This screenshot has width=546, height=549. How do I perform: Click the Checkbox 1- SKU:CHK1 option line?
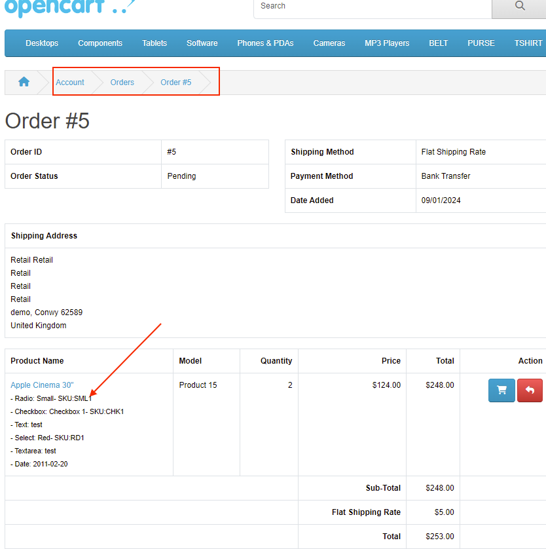69,411
